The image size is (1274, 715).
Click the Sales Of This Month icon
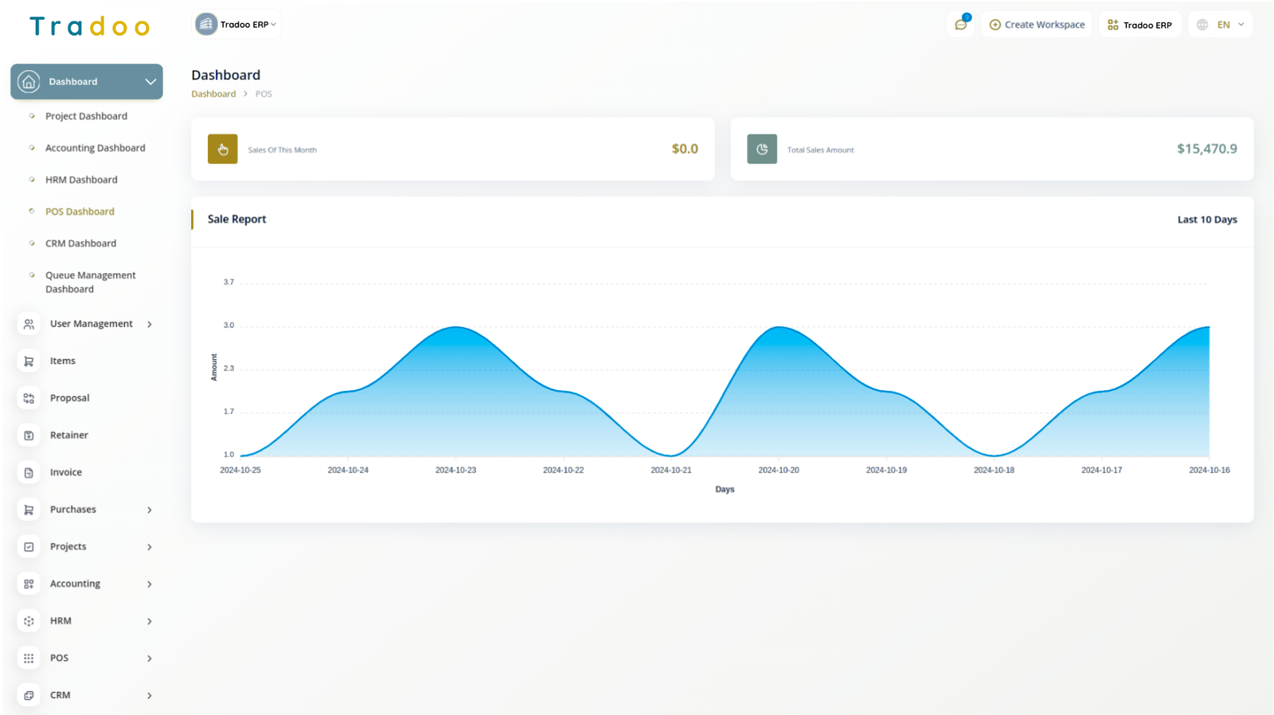coord(222,149)
